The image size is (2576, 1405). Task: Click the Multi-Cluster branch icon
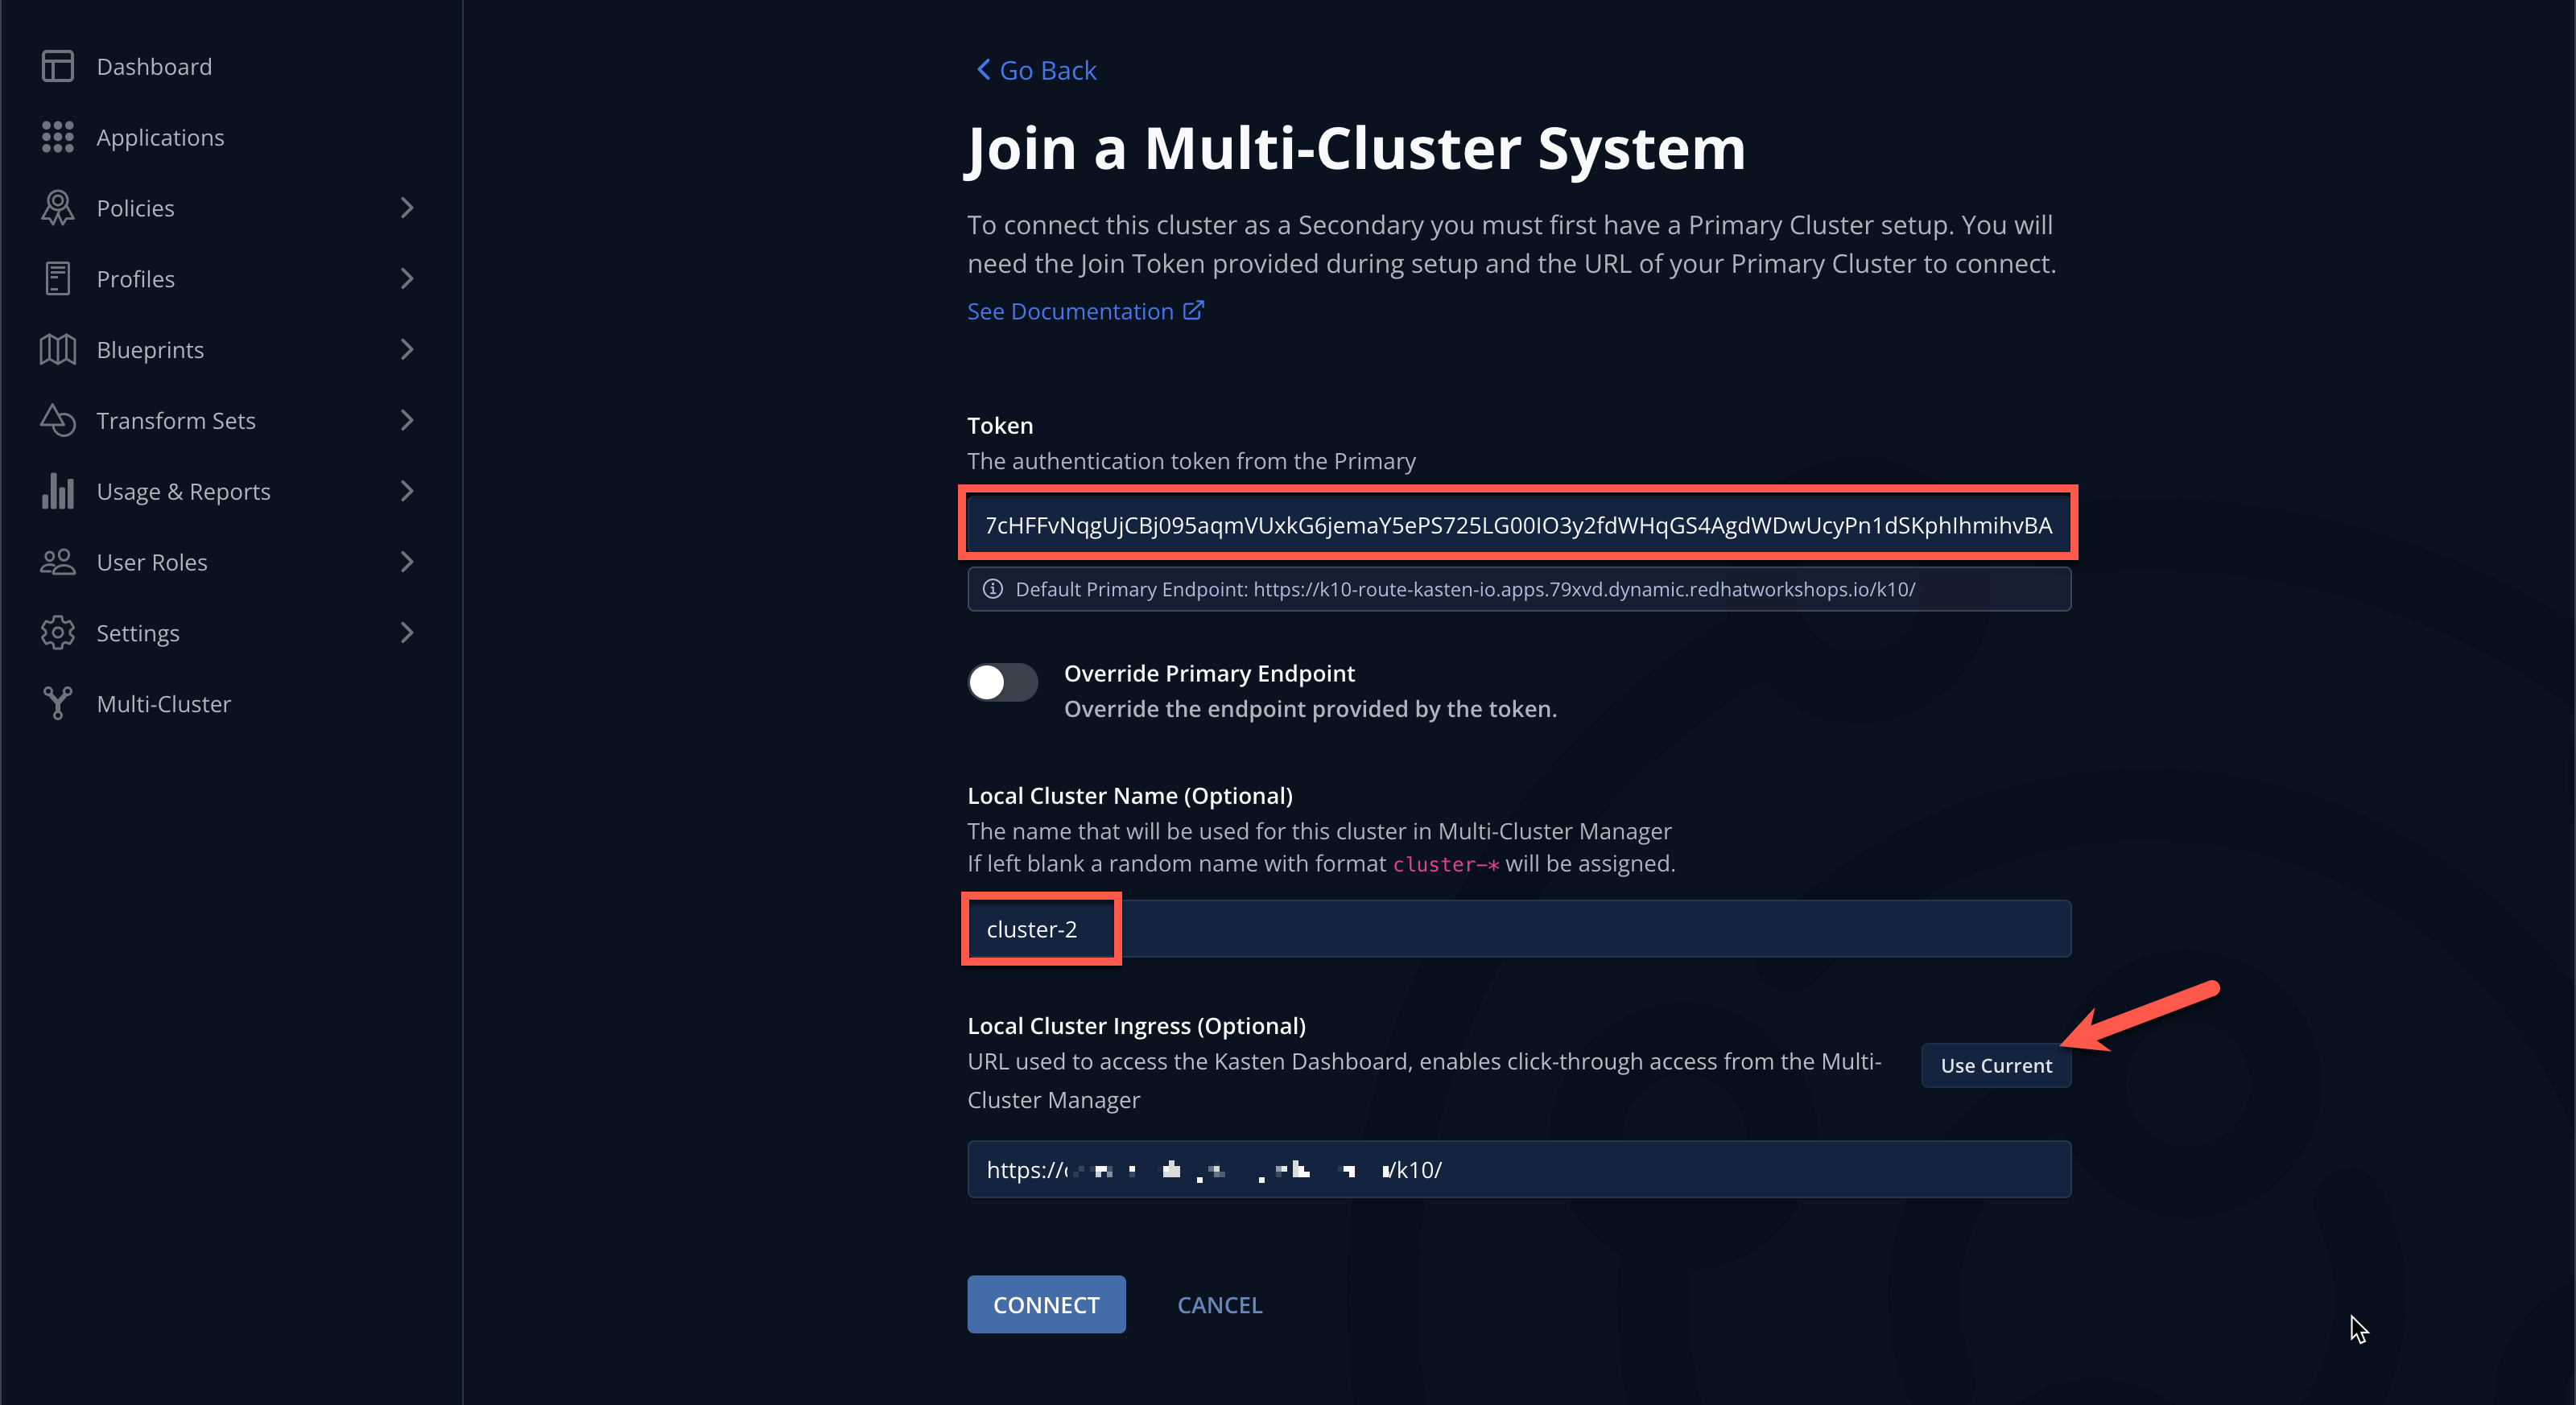[57, 703]
